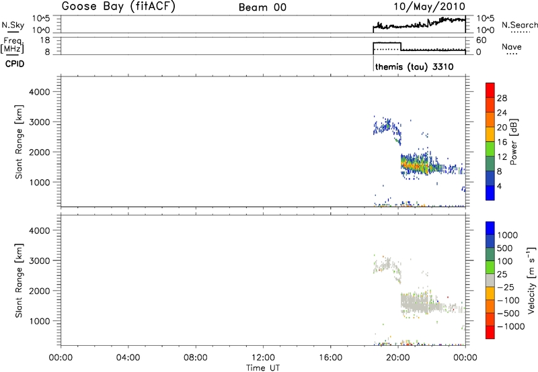Click the 60 tick on the Nave axis

pyautogui.click(x=481, y=40)
